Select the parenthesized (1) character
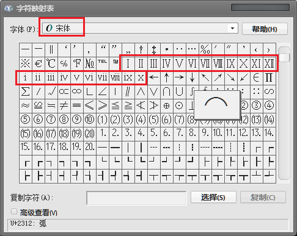The height and width of the screenshot is (236, 297). 103,120
